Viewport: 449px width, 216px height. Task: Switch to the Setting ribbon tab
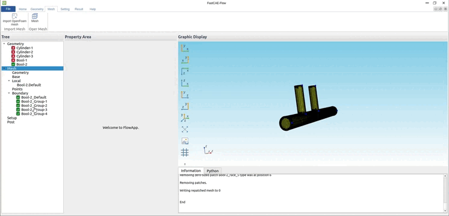coord(65,9)
